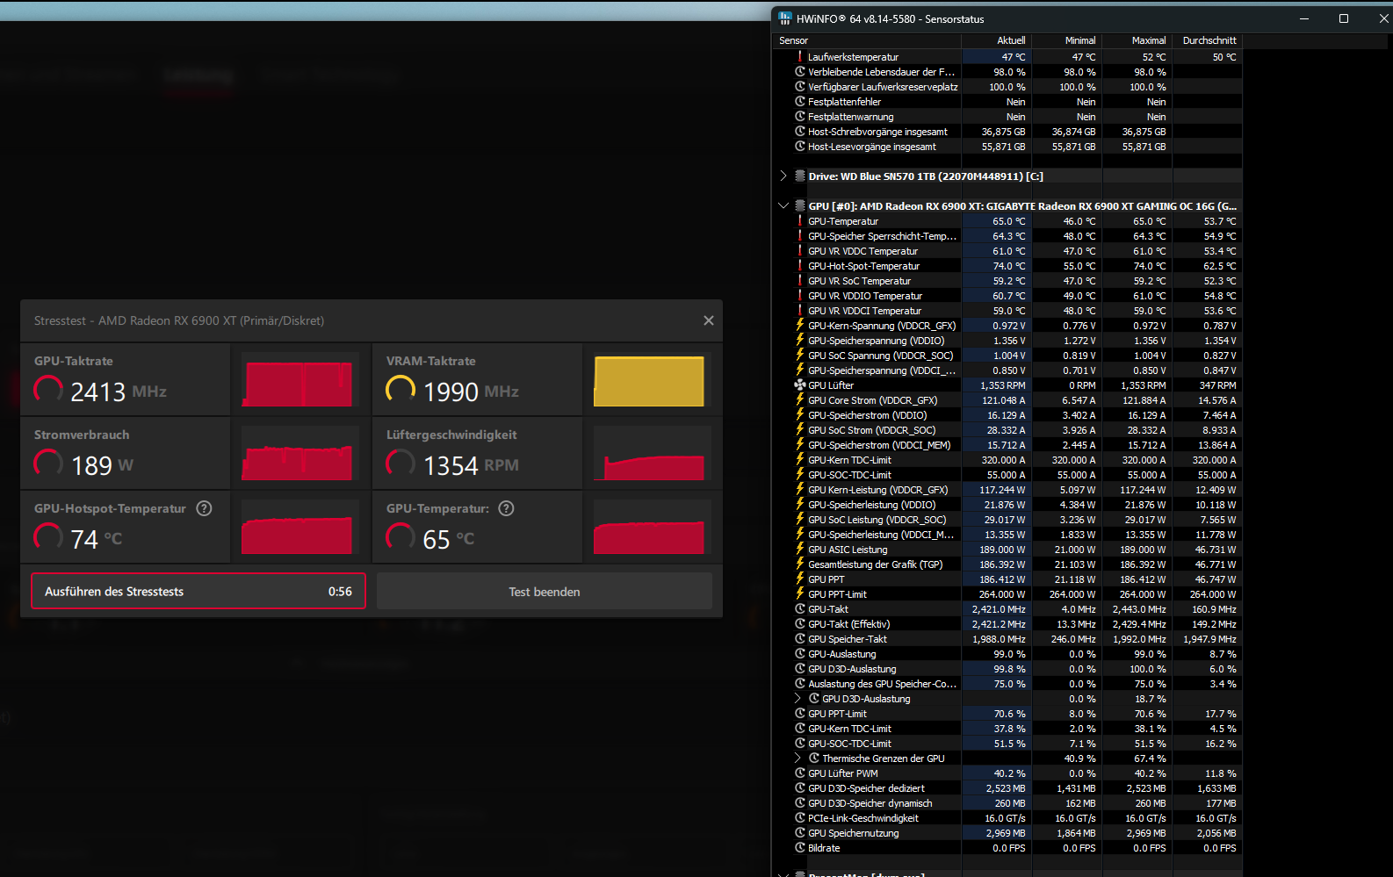Click fan icon of GPU Lüfter row
This screenshot has width=1393, height=877.
800,385
